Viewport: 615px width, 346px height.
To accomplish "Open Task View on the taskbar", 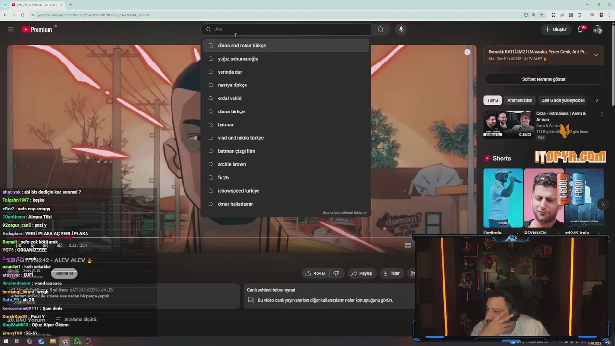I will 17,341.
